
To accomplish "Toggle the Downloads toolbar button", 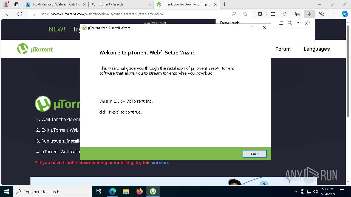I will pos(309,14).
